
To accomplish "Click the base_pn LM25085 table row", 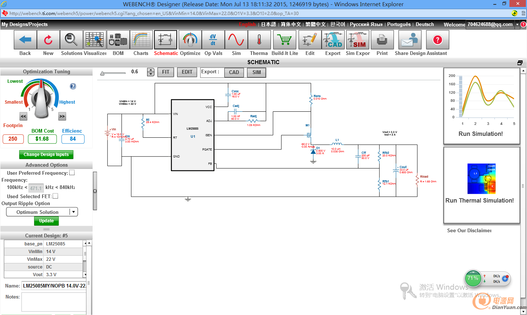I will (x=44, y=244).
